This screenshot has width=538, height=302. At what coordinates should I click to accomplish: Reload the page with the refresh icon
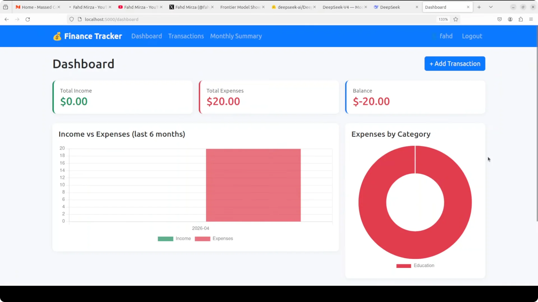[x=28, y=19]
